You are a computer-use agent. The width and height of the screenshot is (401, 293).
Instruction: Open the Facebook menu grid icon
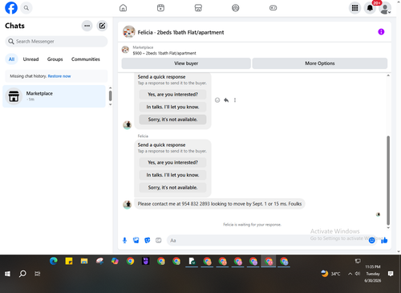click(x=354, y=8)
